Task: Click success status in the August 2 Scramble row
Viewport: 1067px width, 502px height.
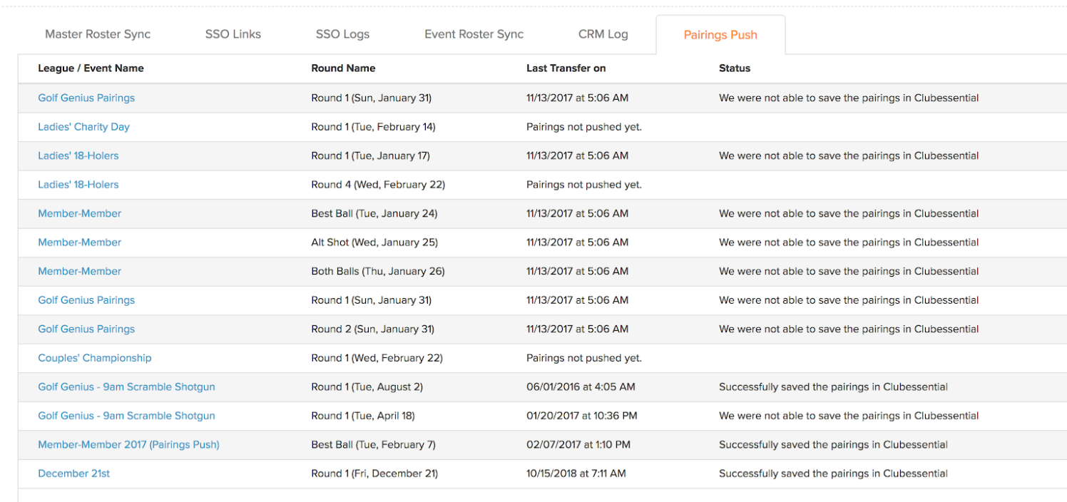Action: [x=833, y=387]
